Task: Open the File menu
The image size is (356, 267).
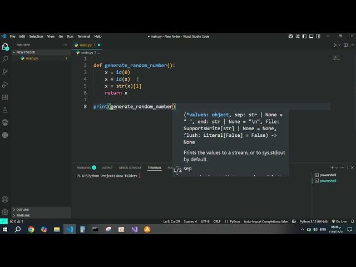Action: pyautogui.click(x=12, y=36)
